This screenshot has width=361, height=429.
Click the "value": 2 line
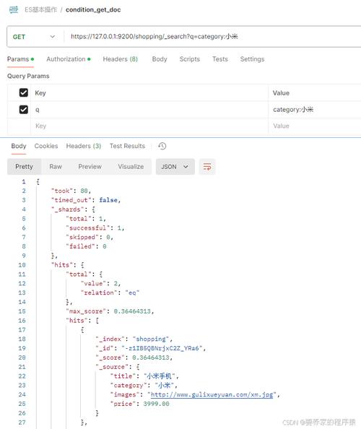100,283
